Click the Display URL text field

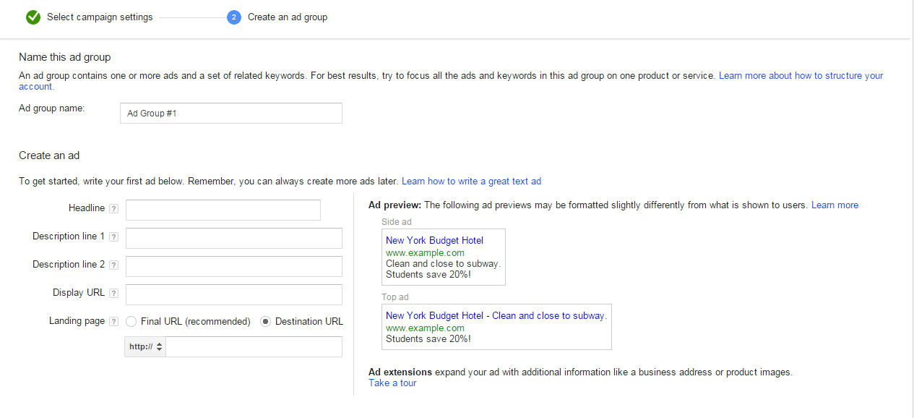tap(233, 294)
